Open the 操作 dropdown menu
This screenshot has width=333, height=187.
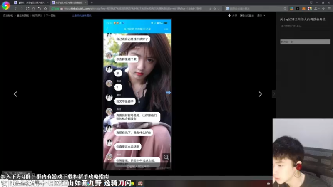pyautogui.click(x=261, y=15)
